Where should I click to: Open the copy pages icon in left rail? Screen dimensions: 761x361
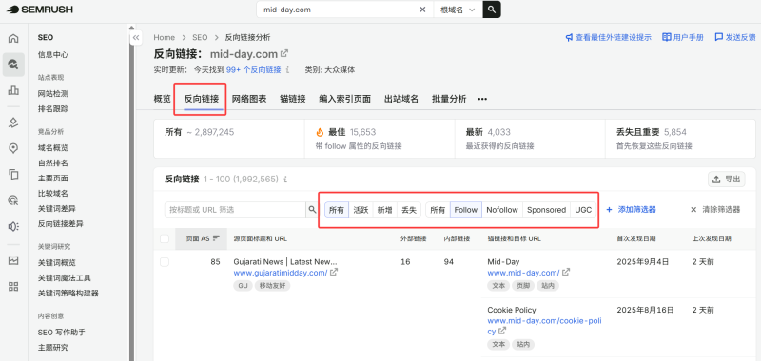[13, 175]
